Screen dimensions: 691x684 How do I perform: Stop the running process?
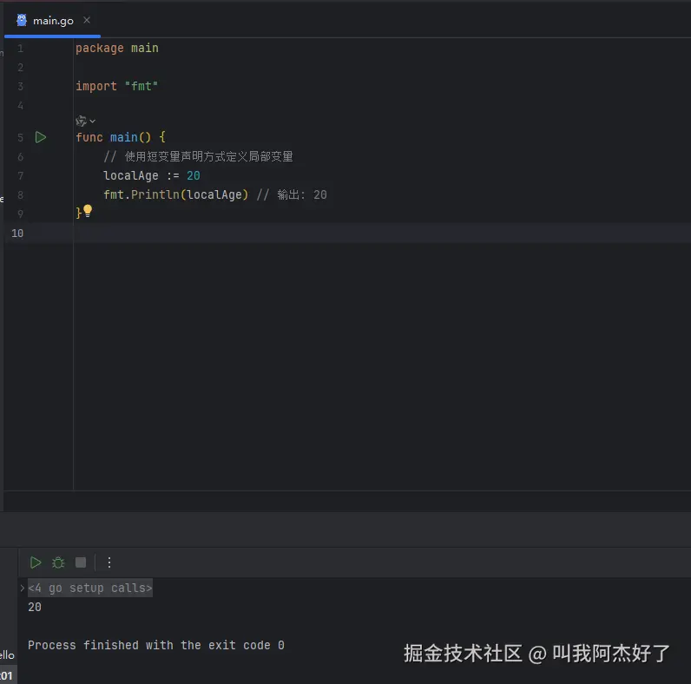pos(81,562)
